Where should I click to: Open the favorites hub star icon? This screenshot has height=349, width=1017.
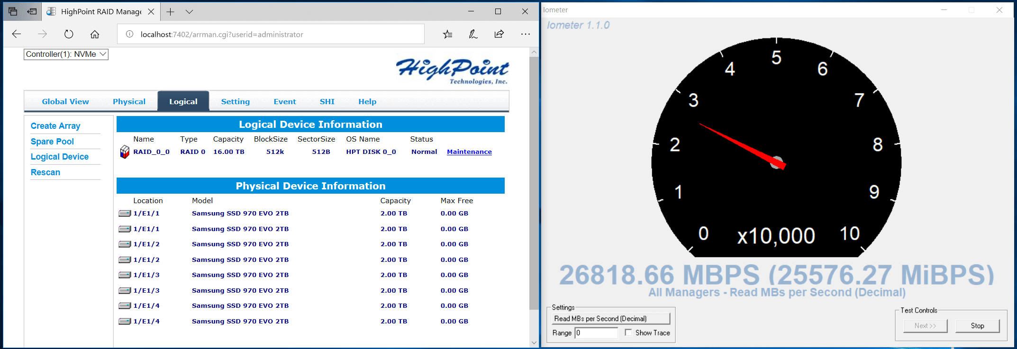point(447,34)
